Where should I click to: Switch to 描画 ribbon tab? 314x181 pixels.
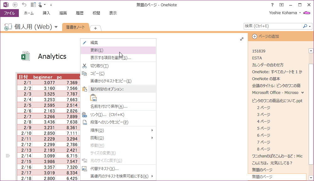(x=63, y=13)
